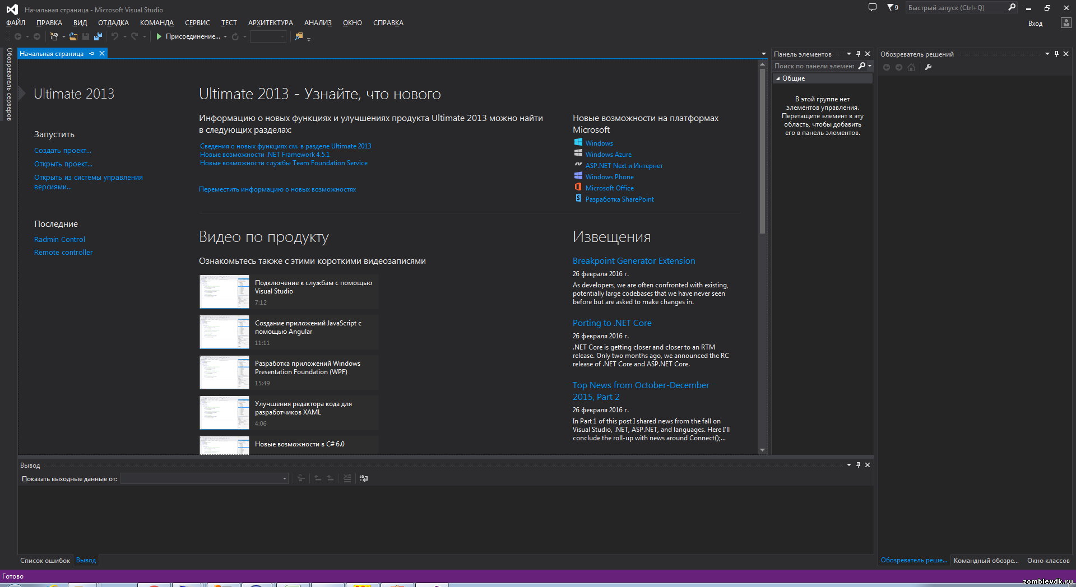Image resolution: width=1076 pixels, height=587 pixels.
Task: Open Solution Explorer Properties wrench icon
Action: pyautogui.click(x=928, y=67)
